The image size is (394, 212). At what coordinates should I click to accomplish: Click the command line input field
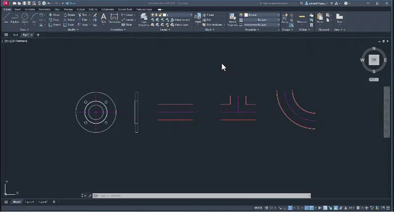[202, 196]
